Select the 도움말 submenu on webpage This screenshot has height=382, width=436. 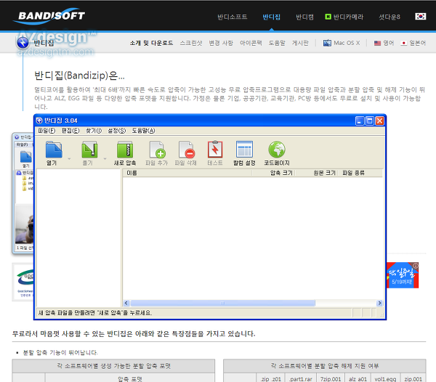coord(277,43)
